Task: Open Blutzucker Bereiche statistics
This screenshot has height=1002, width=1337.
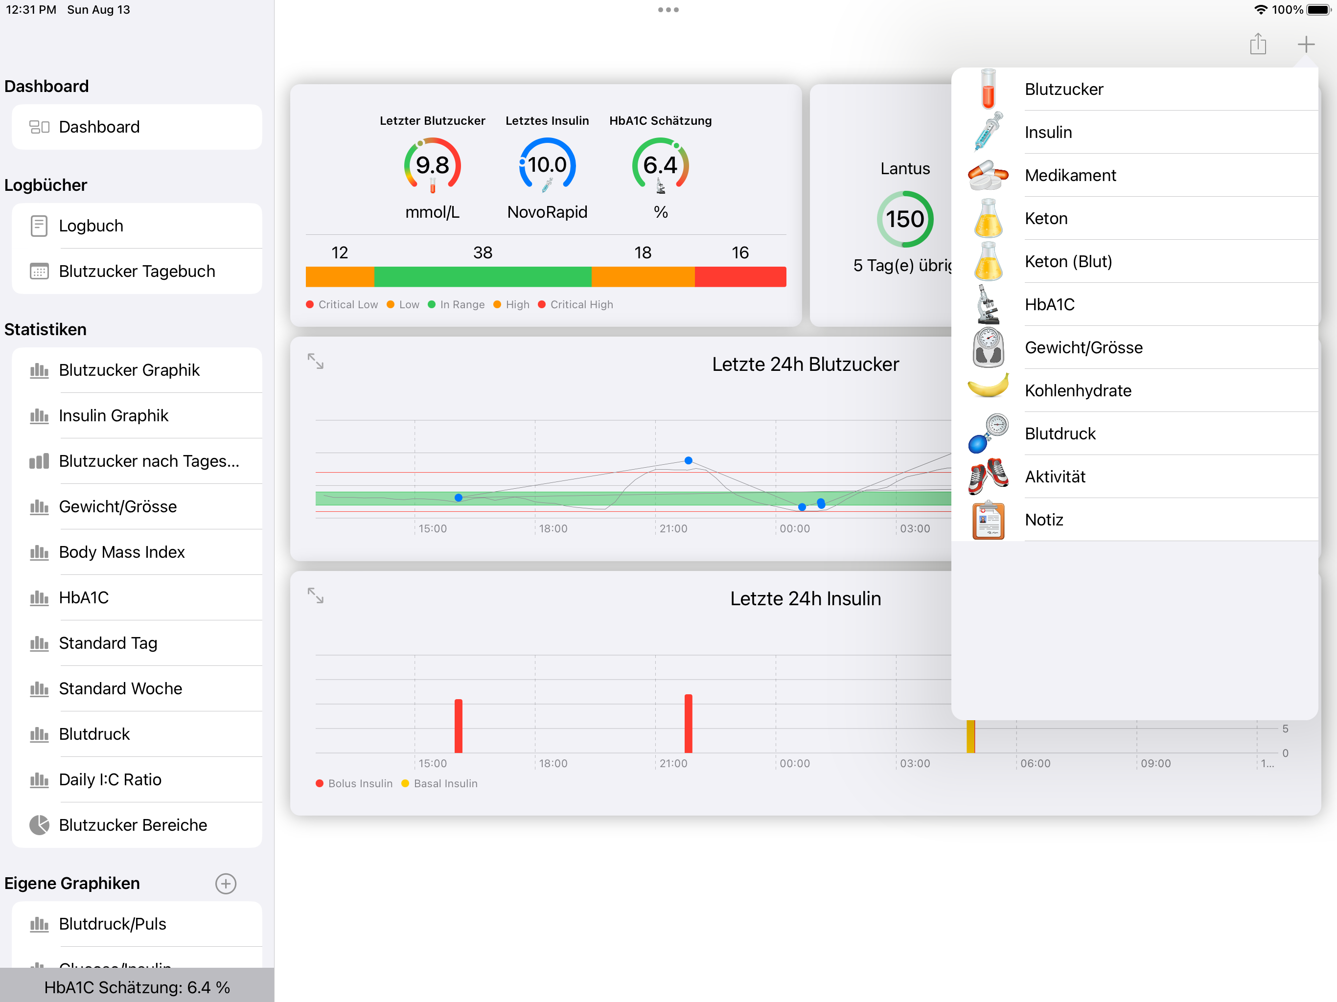Action: click(137, 825)
